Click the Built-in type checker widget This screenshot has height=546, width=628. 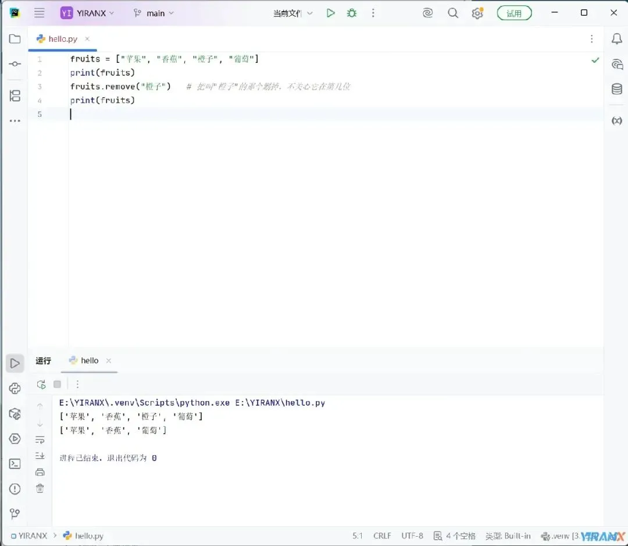tap(508, 536)
